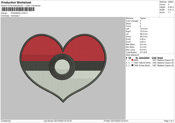Screen dimensions: 175x123
Task: Click the 'Left:' measurement label
Action: (128, 29)
